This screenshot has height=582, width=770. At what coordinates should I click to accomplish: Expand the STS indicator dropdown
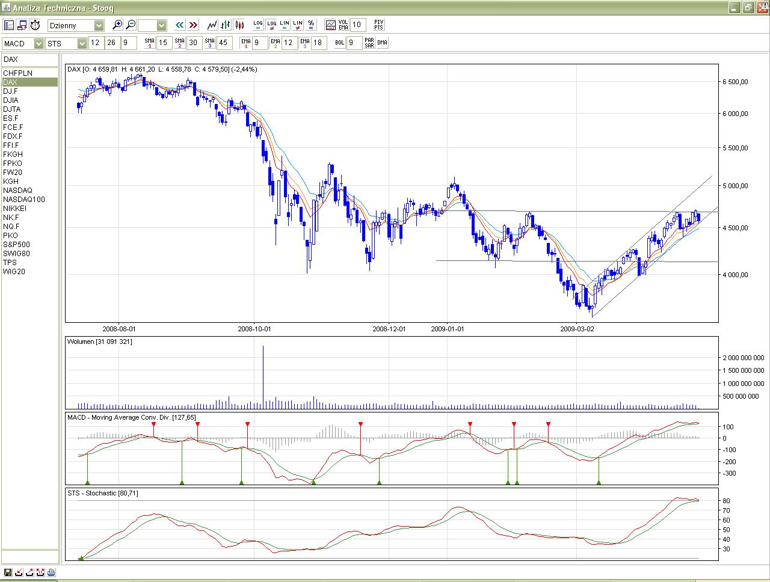pyautogui.click(x=82, y=43)
